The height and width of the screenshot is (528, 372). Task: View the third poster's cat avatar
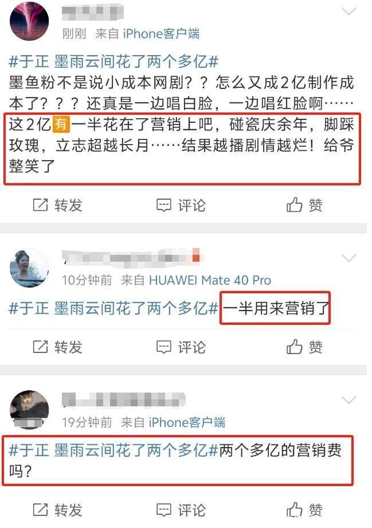pos(29,410)
